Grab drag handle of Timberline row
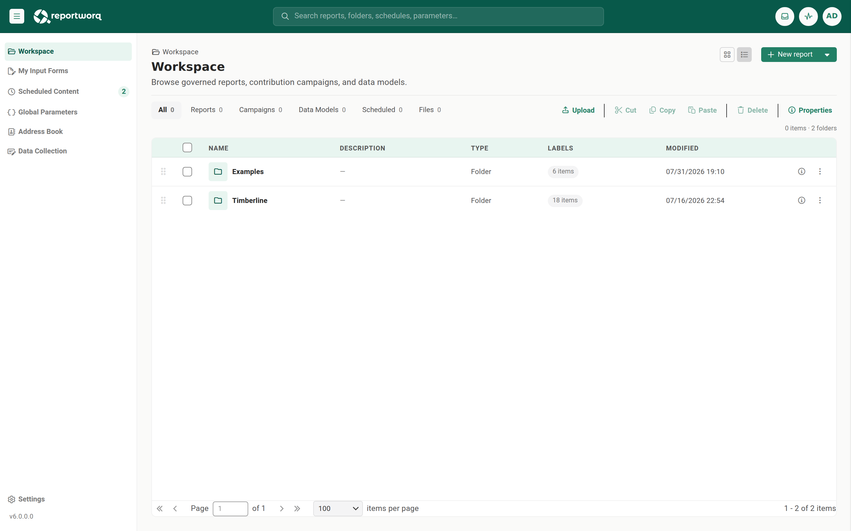 pyautogui.click(x=163, y=200)
